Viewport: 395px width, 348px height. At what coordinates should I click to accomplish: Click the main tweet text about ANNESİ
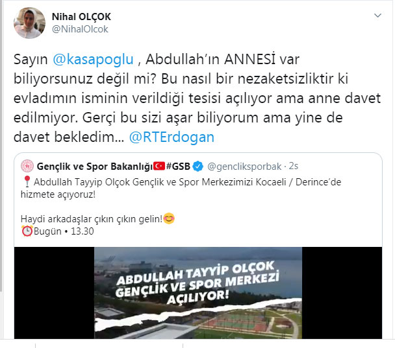click(x=197, y=99)
